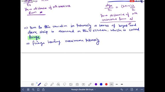Select the Lasso selection tool
The height and width of the screenshot is (92, 165).
coord(64,84)
